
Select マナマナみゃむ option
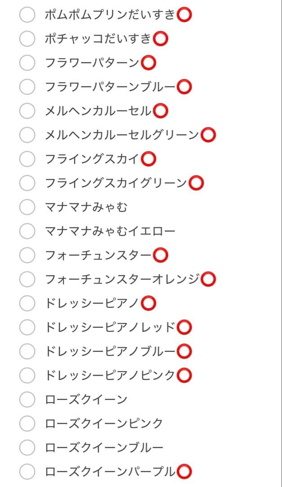coord(27,207)
